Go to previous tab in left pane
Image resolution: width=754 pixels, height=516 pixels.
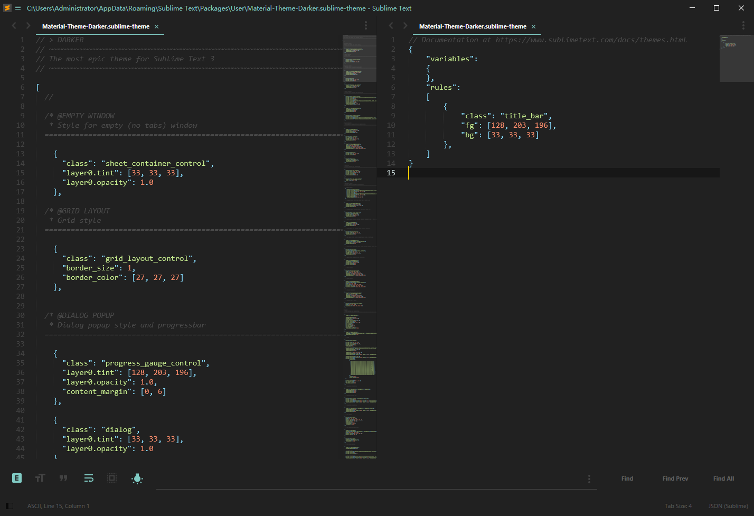point(14,25)
